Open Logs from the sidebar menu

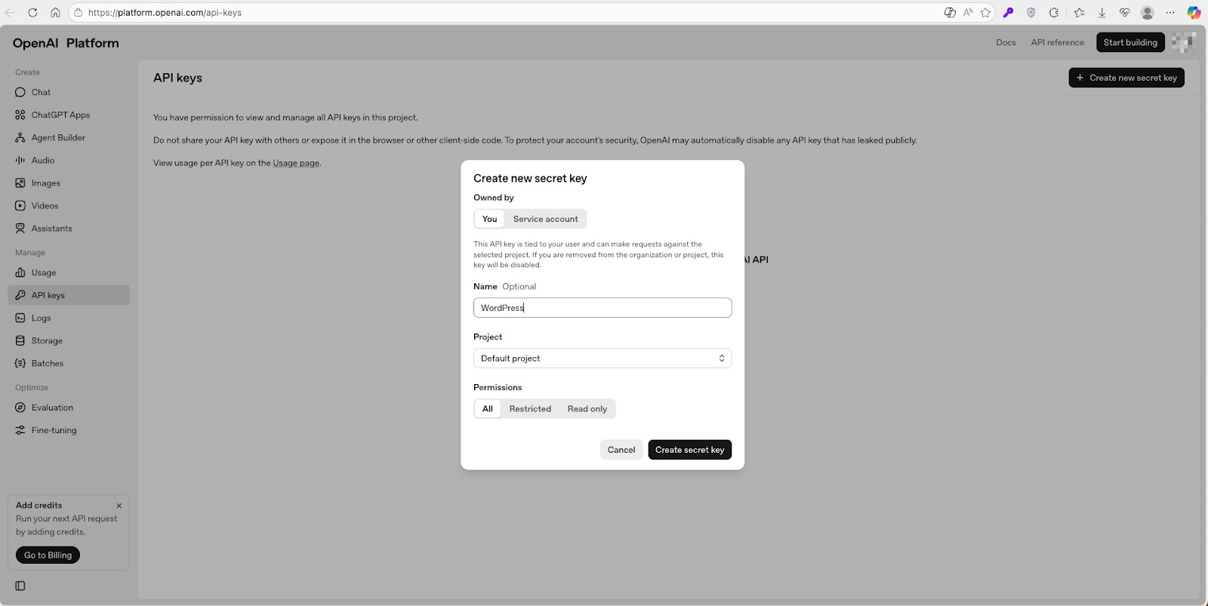click(41, 318)
